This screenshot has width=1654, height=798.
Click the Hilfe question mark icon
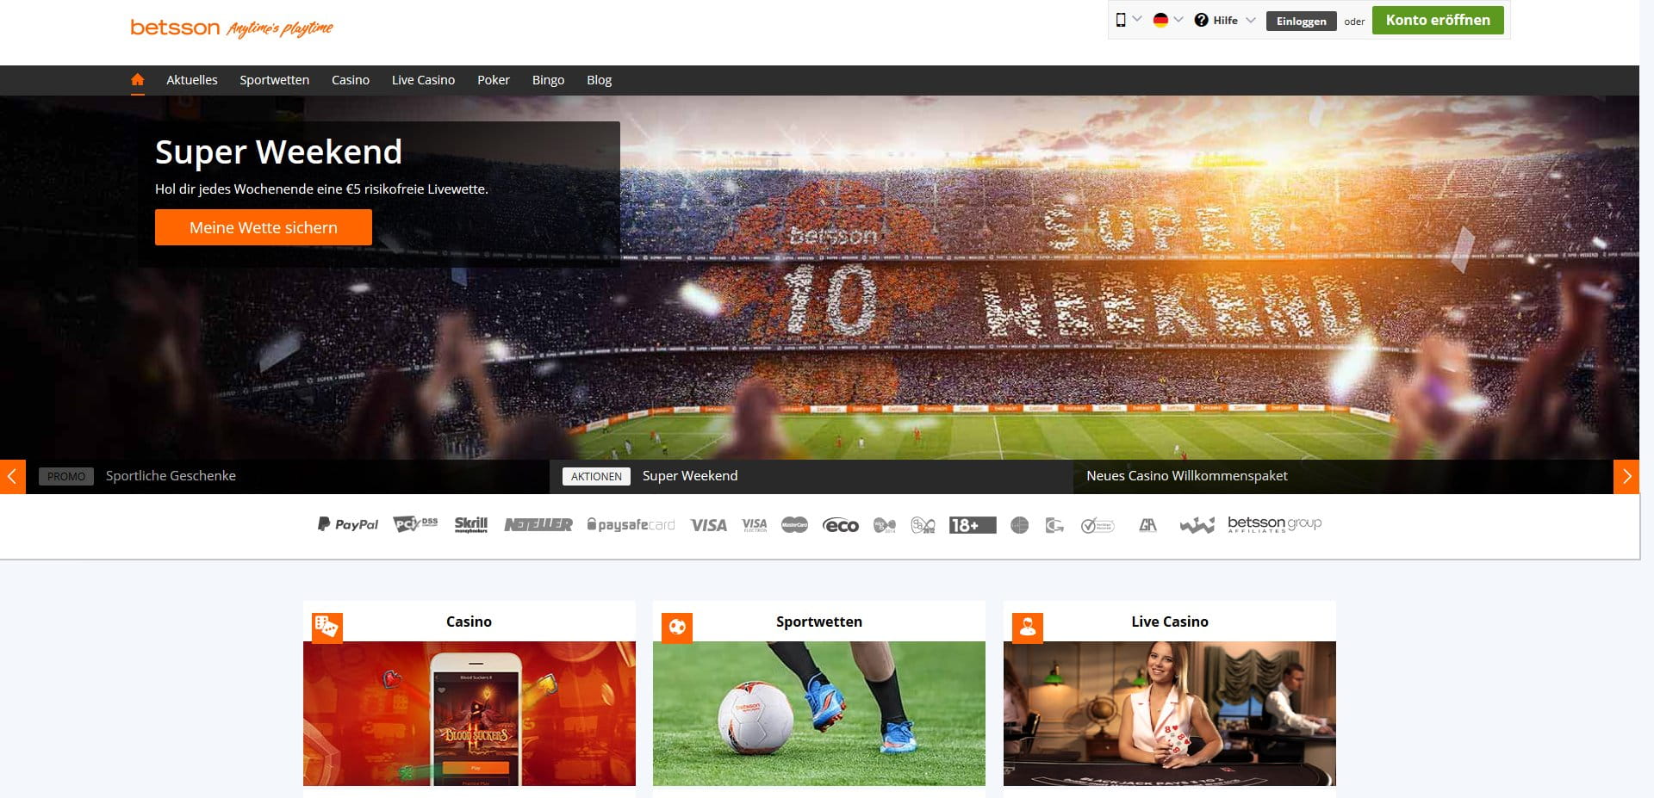[1201, 20]
